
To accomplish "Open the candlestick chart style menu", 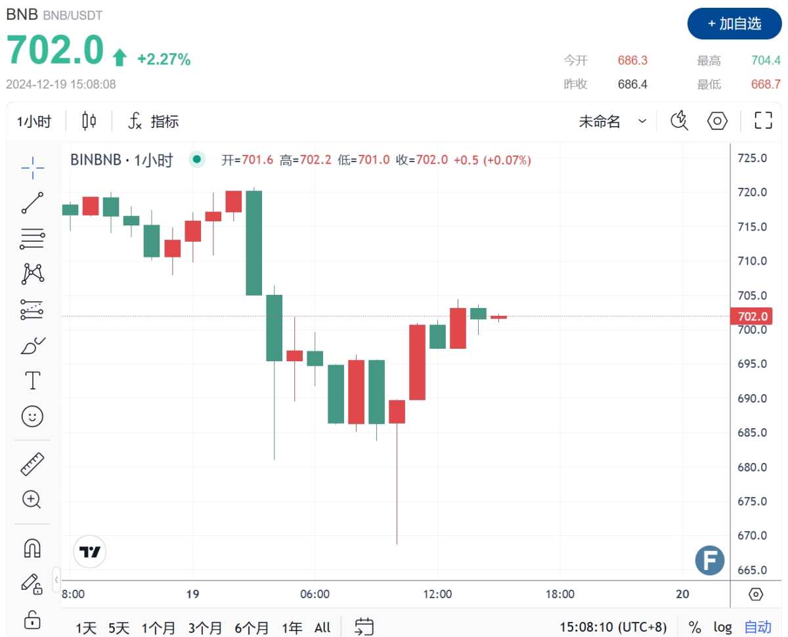I will (89, 121).
